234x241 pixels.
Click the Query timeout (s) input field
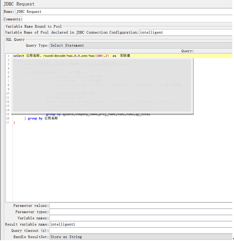[141, 231]
